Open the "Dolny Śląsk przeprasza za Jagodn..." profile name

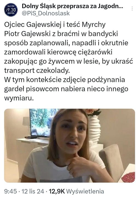(x=73, y=6)
